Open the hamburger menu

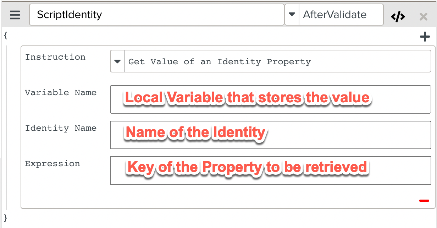(x=14, y=15)
